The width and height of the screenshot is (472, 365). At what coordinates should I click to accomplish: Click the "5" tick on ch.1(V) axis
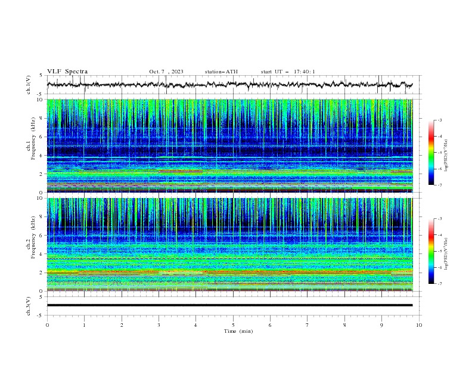(41, 75)
